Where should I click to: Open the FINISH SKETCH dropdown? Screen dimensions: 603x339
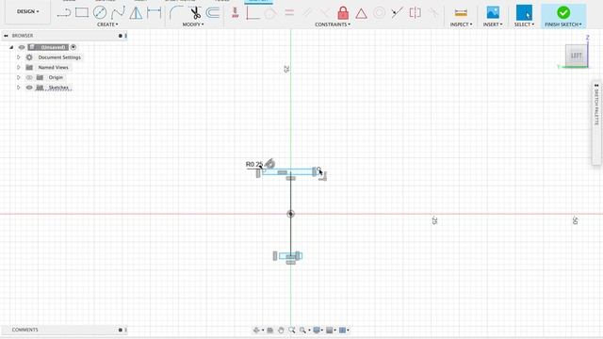tap(563, 24)
